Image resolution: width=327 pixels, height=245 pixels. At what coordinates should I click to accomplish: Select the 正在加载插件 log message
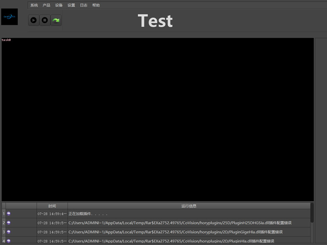point(88,214)
